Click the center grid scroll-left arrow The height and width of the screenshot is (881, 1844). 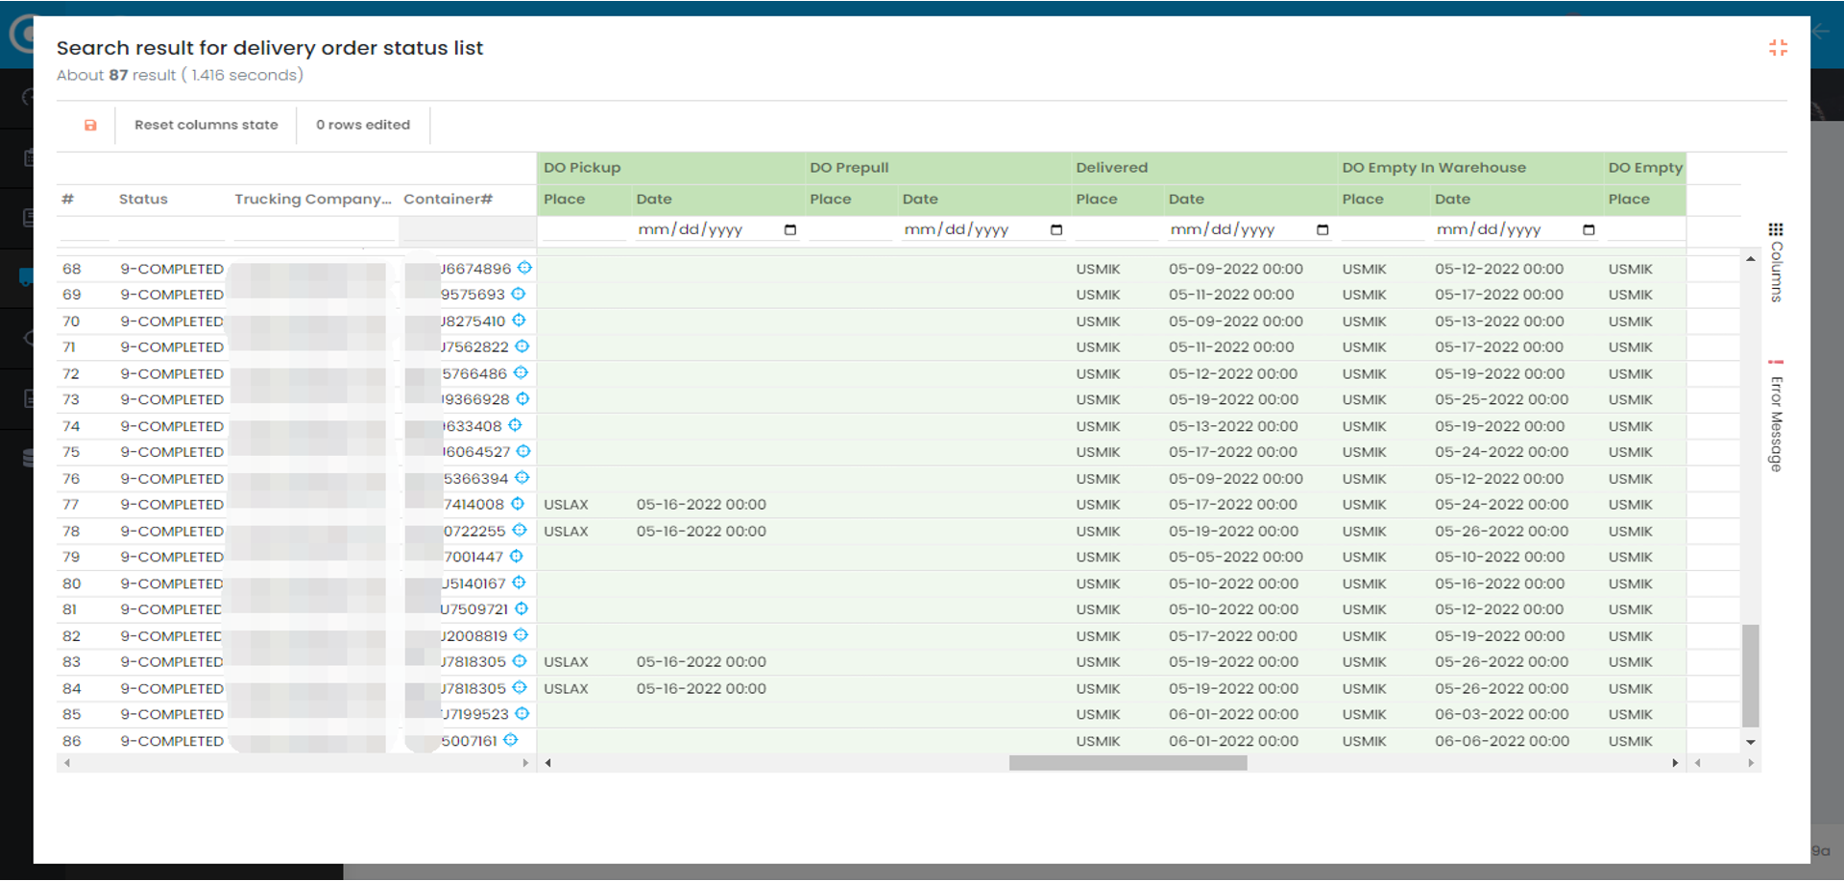pos(547,763)
